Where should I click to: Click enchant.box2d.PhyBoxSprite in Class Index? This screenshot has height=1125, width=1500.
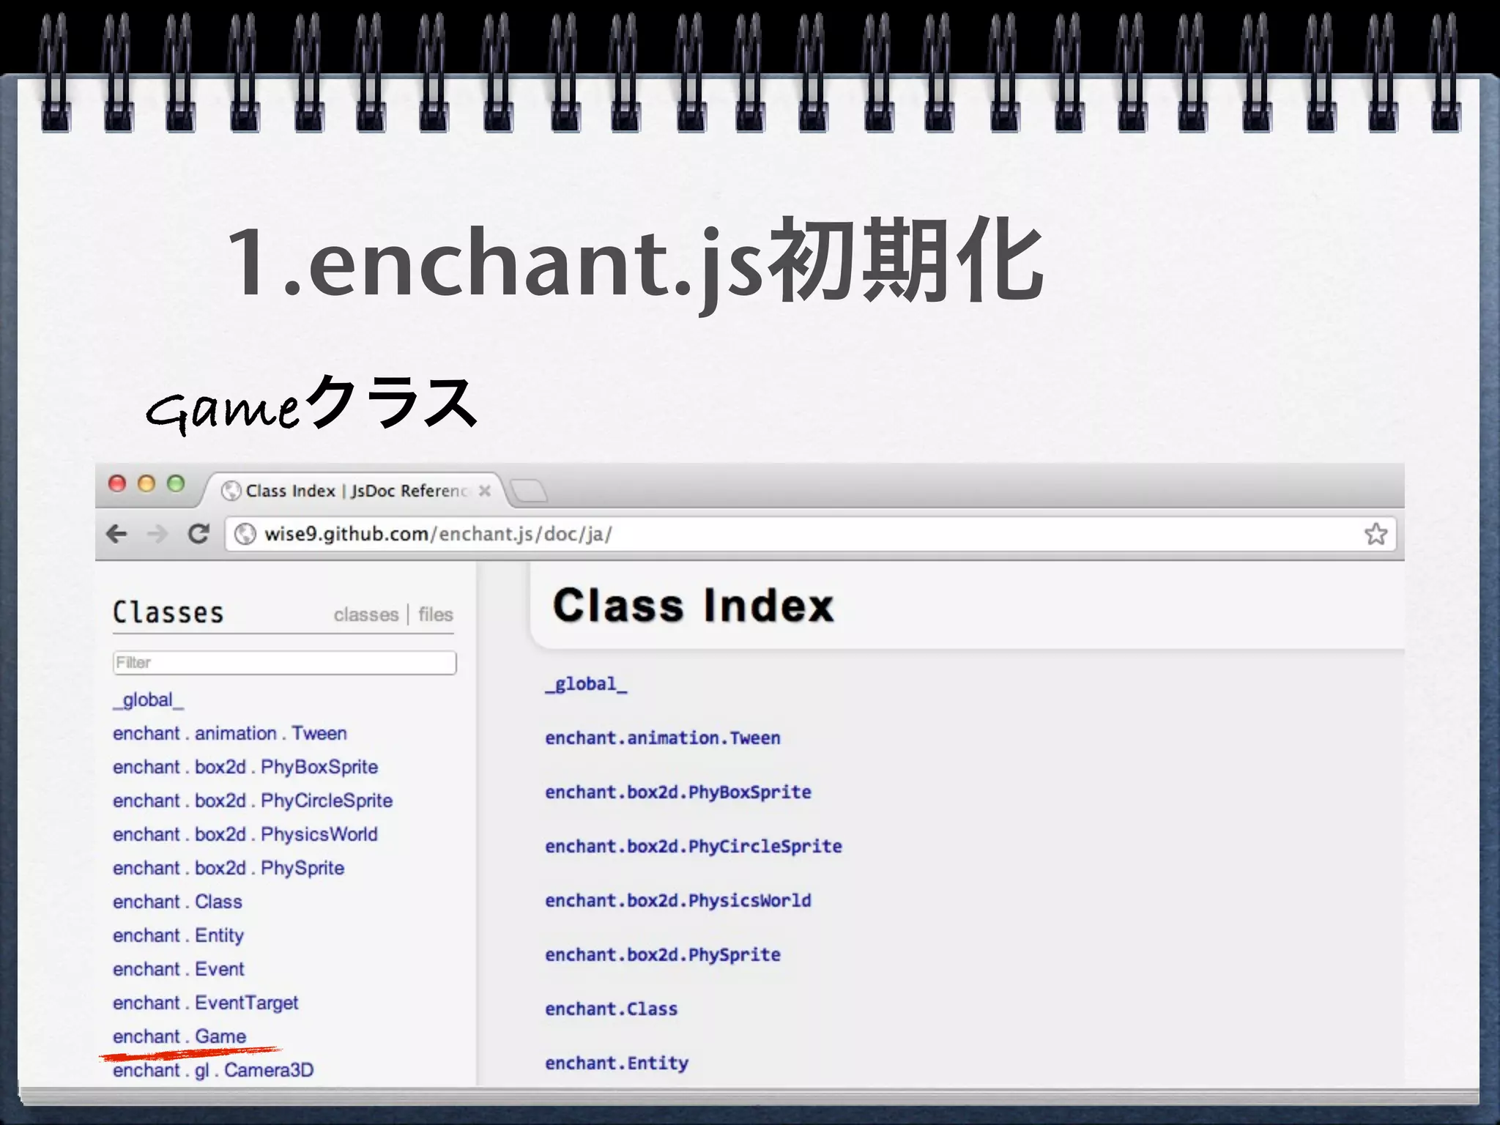click(678, 792)
